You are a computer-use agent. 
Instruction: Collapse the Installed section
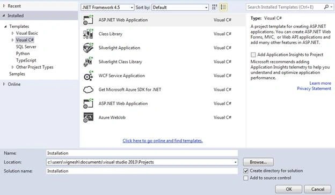pos(4,16)
